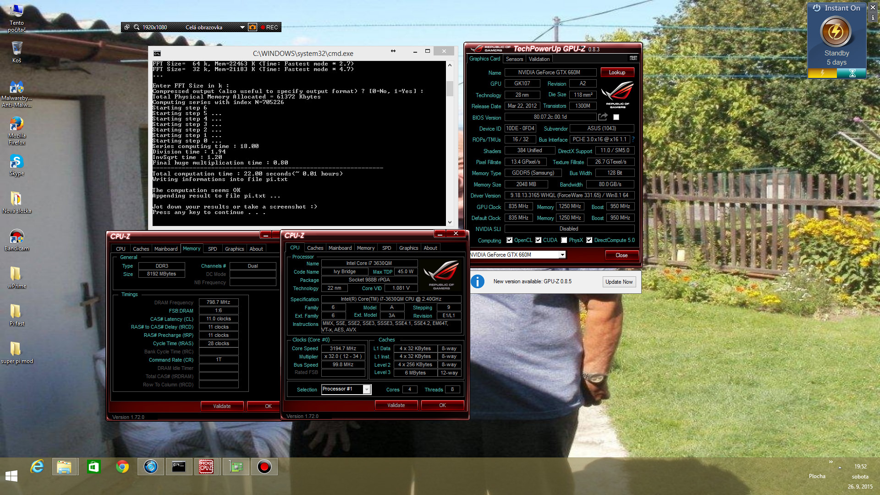The image size is (880, 495).
Task: Expand system tray hidden icons arrow
Action: tap(840, 467)
